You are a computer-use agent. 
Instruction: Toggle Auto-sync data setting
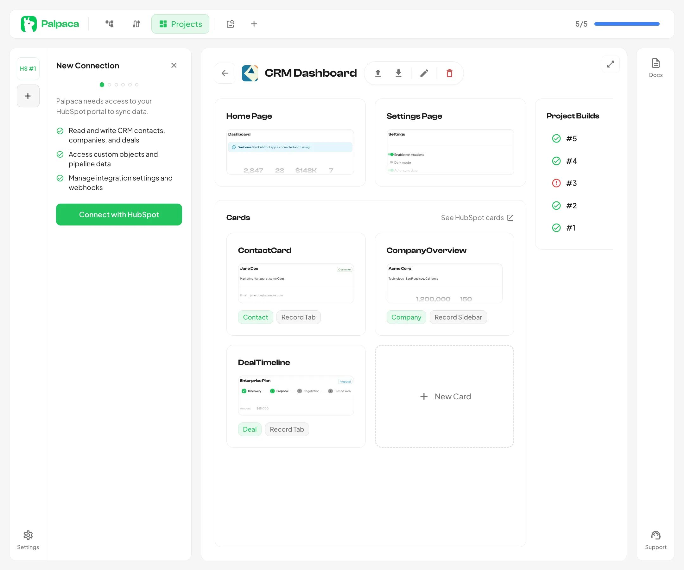click(391, 170)
